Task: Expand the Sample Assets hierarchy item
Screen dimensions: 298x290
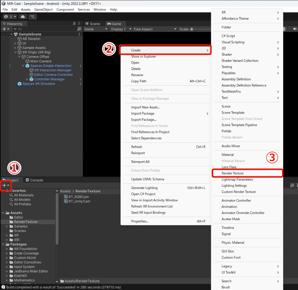Action: (16, 48)
